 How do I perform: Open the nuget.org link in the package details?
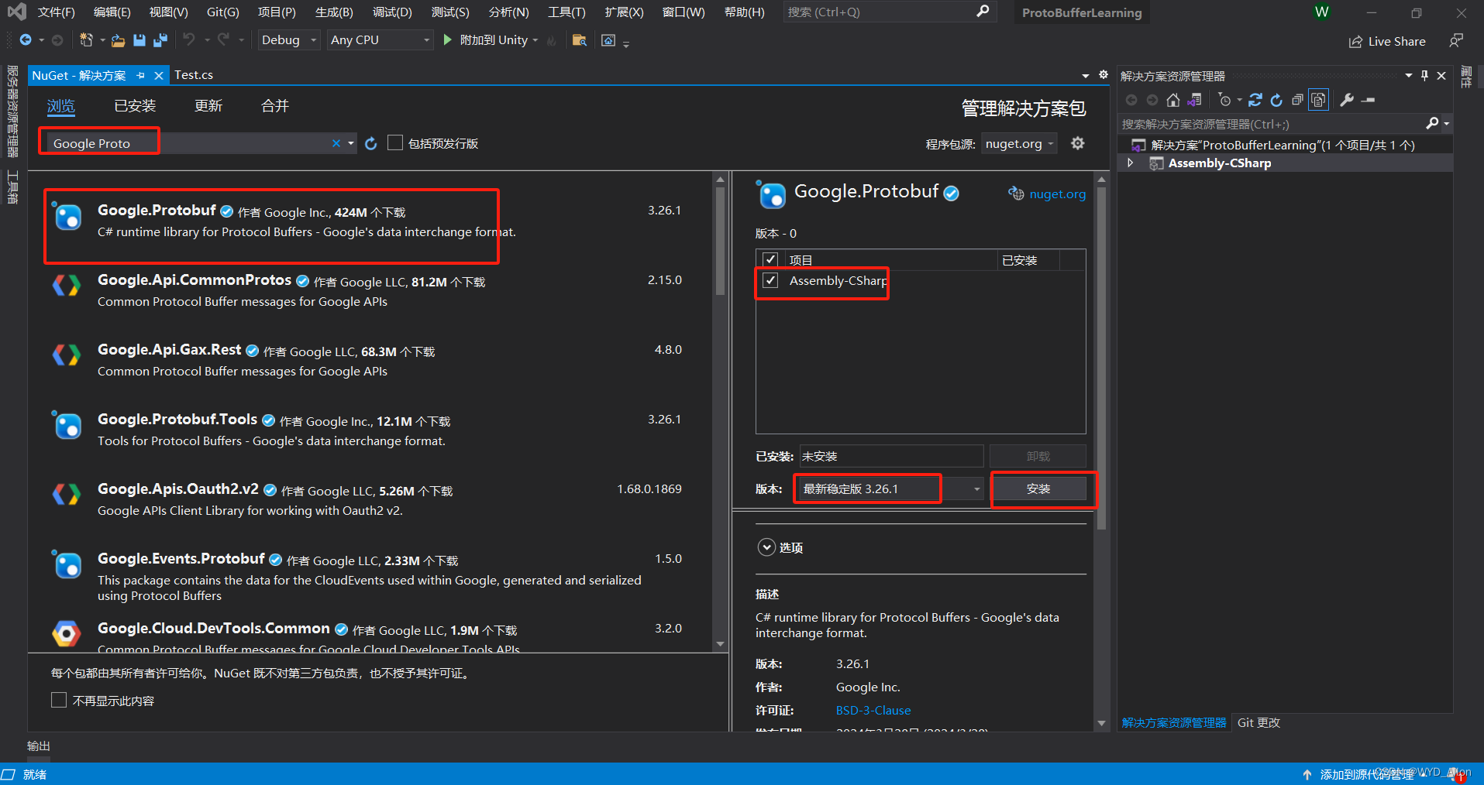pyautogui.click(x=1057, y=194)
